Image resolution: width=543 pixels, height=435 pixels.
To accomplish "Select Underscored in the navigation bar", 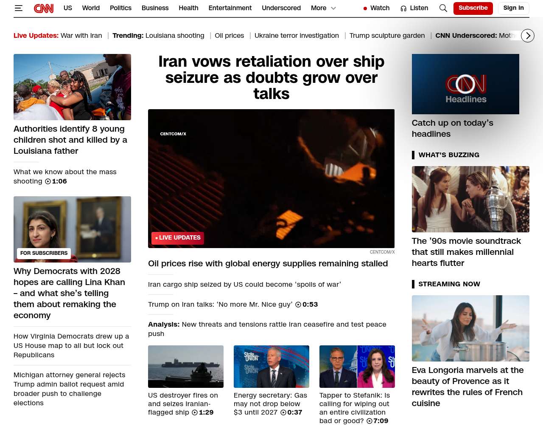I will coord(281,8).
